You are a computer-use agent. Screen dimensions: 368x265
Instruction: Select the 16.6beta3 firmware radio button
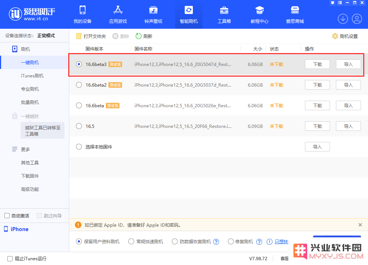pyautogui.click(x=79, y=64)
